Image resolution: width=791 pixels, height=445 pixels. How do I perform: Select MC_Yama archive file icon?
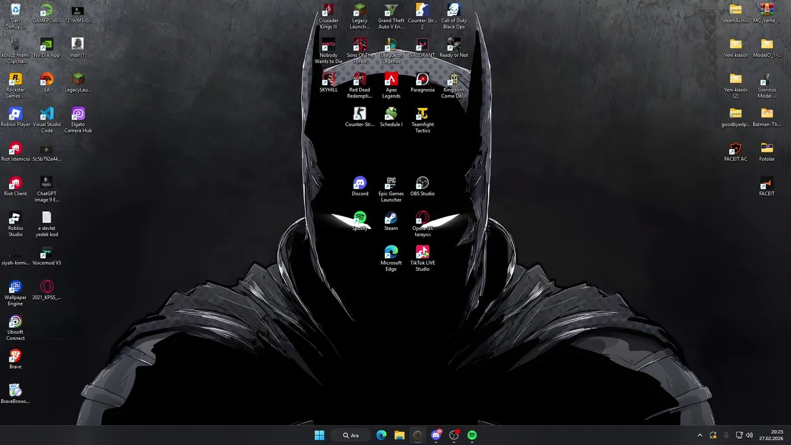(767, 14)
